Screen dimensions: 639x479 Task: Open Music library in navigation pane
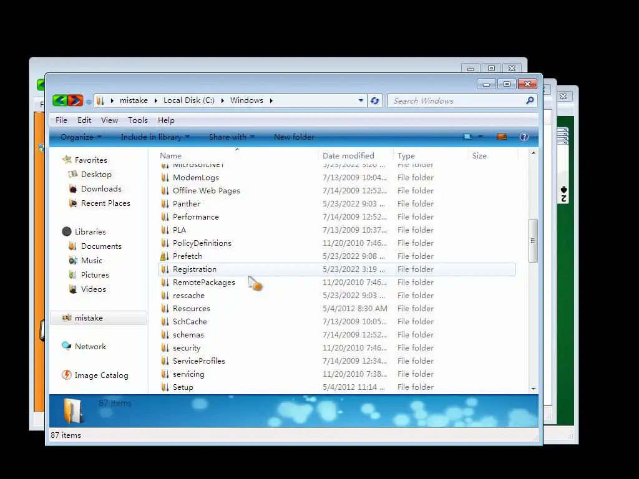coord(91,260)
